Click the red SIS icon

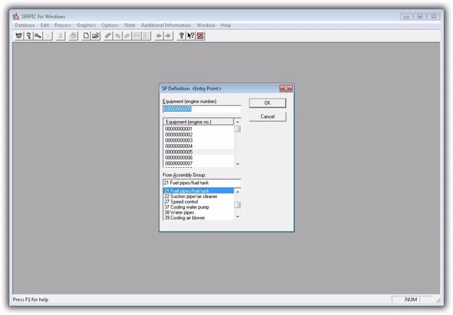(x=200, y=36)
